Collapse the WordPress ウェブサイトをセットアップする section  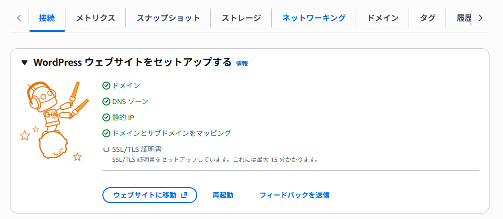click(x=24, y=62)
